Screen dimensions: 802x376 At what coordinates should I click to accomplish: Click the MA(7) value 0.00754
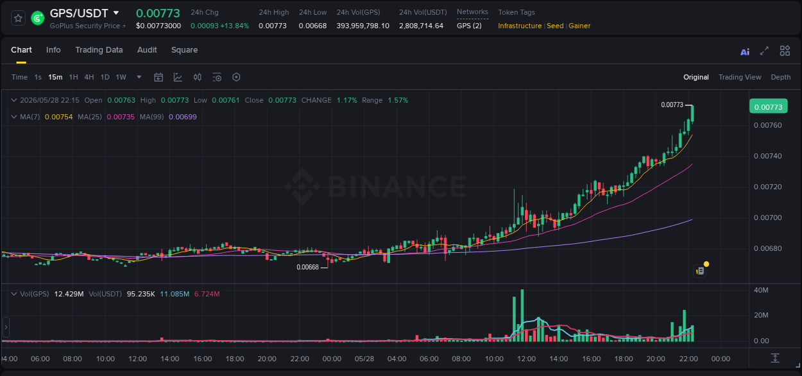(x=58, y=117)
